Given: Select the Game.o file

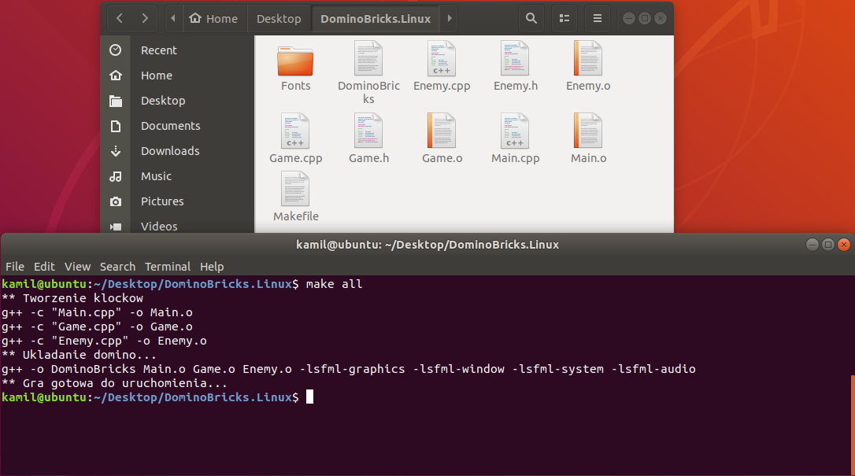Looking at the screenshot, I should pyautogui.click(x=442, y=138).
